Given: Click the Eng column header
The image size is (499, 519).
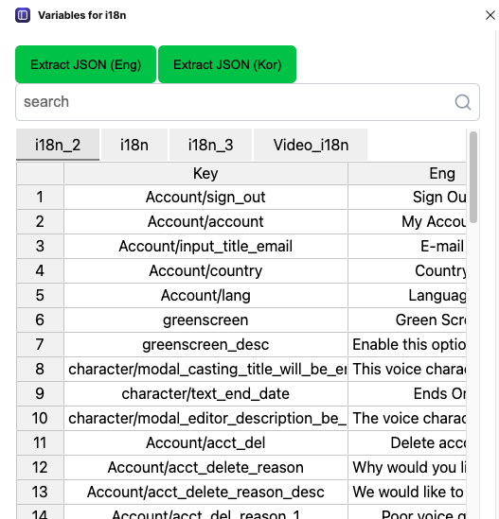Looking at the screenshot, I should tap(407, 173).
